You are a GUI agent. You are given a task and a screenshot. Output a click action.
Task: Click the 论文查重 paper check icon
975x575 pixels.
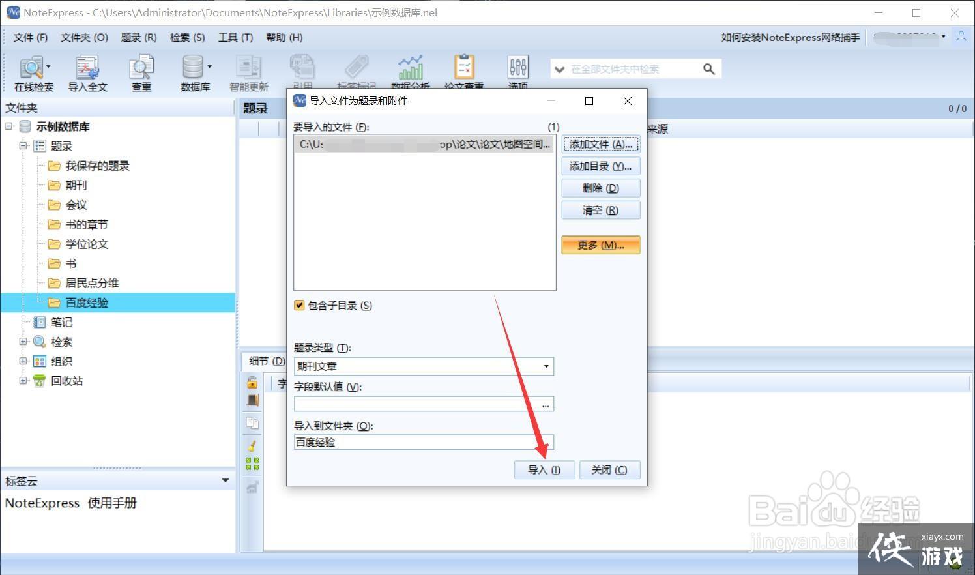(464, 72)
